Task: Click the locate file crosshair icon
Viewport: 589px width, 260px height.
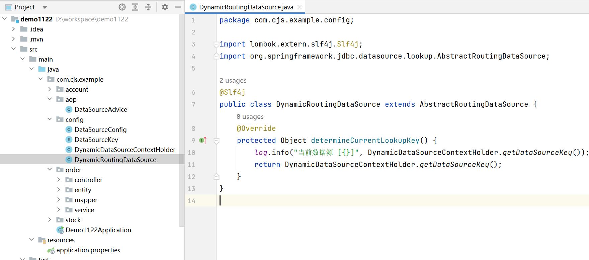Action: click(x=122, y=7)
